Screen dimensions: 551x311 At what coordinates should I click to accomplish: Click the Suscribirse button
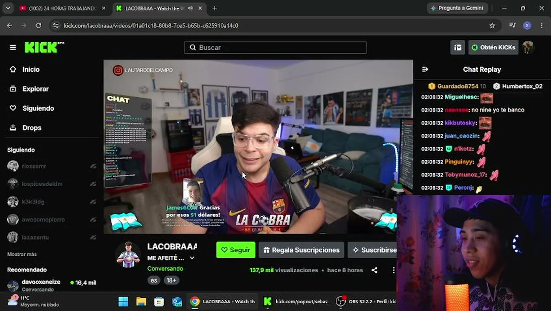(373, 250)
